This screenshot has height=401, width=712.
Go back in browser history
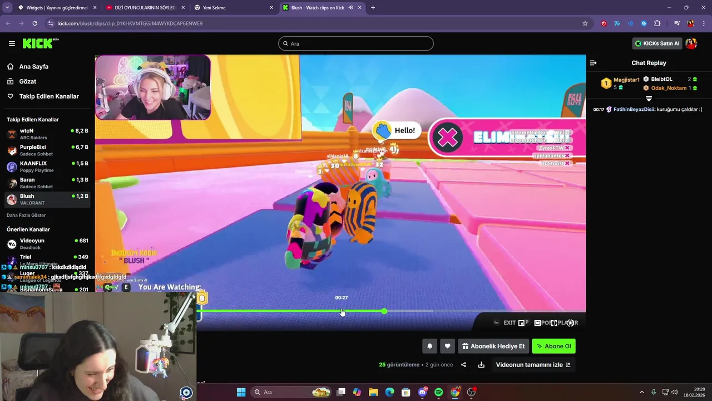point(8,23)
